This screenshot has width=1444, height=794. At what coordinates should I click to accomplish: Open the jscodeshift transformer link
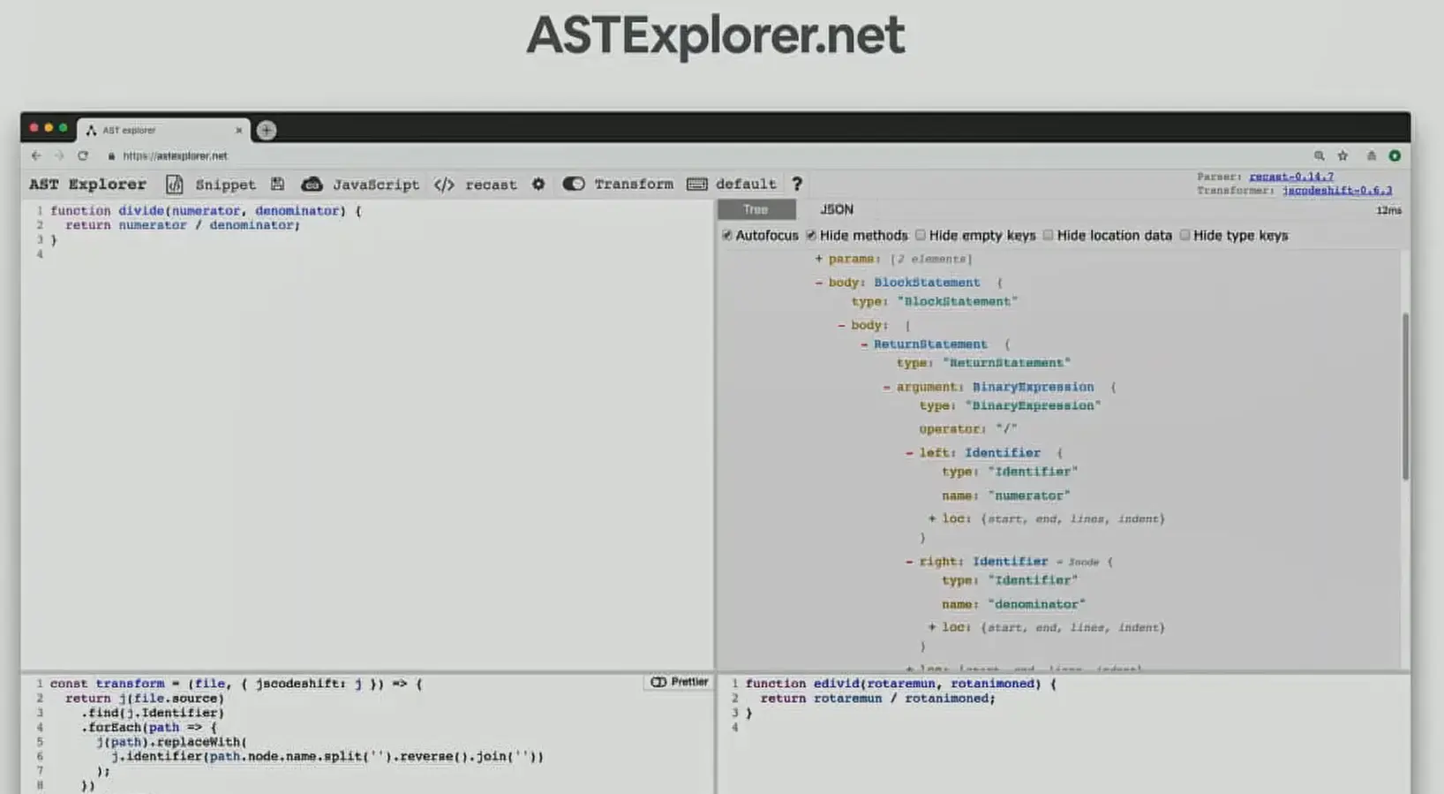[1337, 190]
